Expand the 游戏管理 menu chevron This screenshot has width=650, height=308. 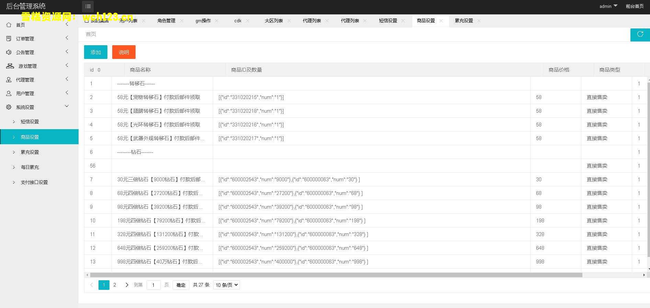tap(67, 65)
